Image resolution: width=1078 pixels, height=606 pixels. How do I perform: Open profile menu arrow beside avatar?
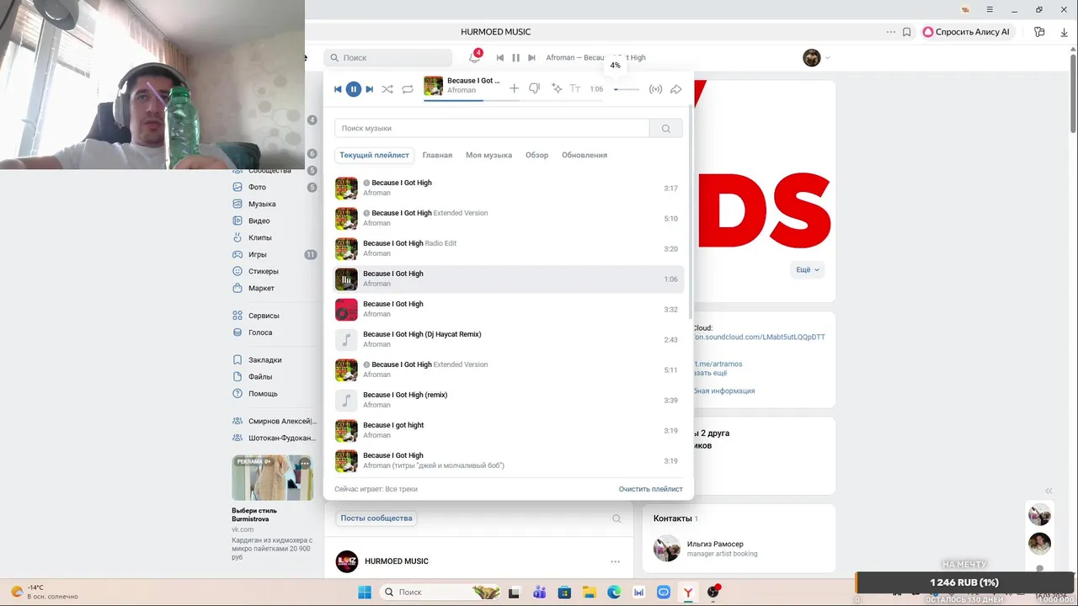(x=827, y=58)
